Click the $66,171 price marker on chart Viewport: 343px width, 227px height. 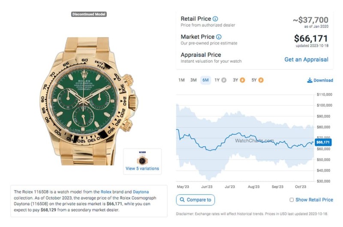point(323,142)
